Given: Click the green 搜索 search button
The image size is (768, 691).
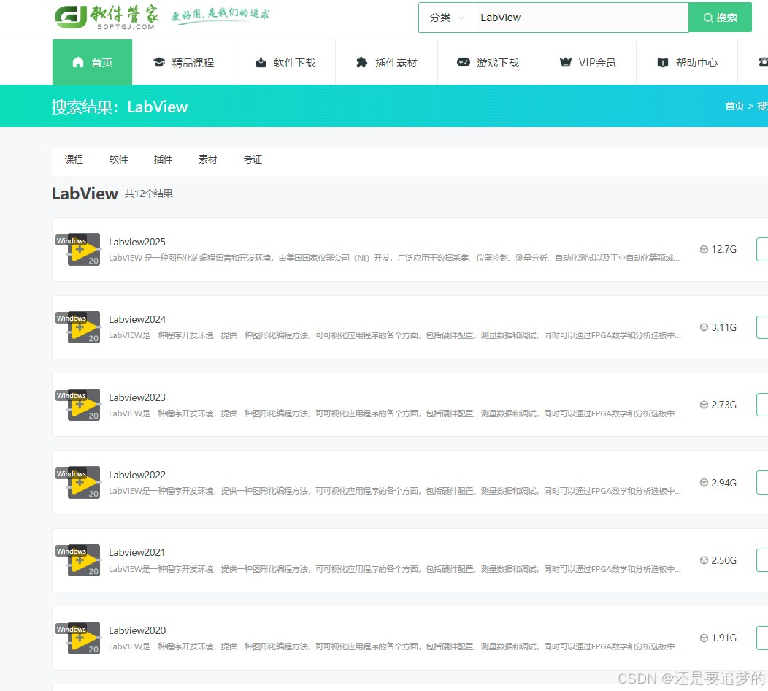Looking at the screenshot, I should tap(720, 18).
